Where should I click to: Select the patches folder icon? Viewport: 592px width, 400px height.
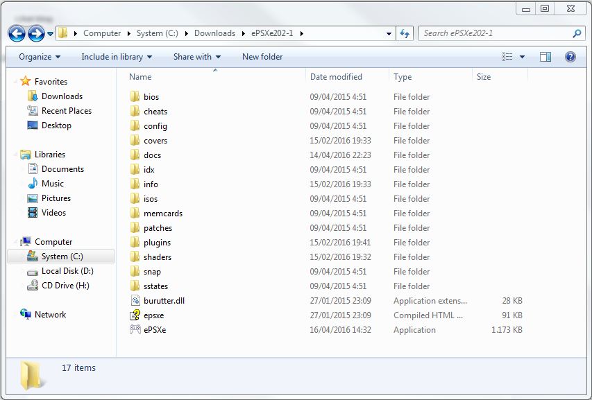[x=135, y=227]
